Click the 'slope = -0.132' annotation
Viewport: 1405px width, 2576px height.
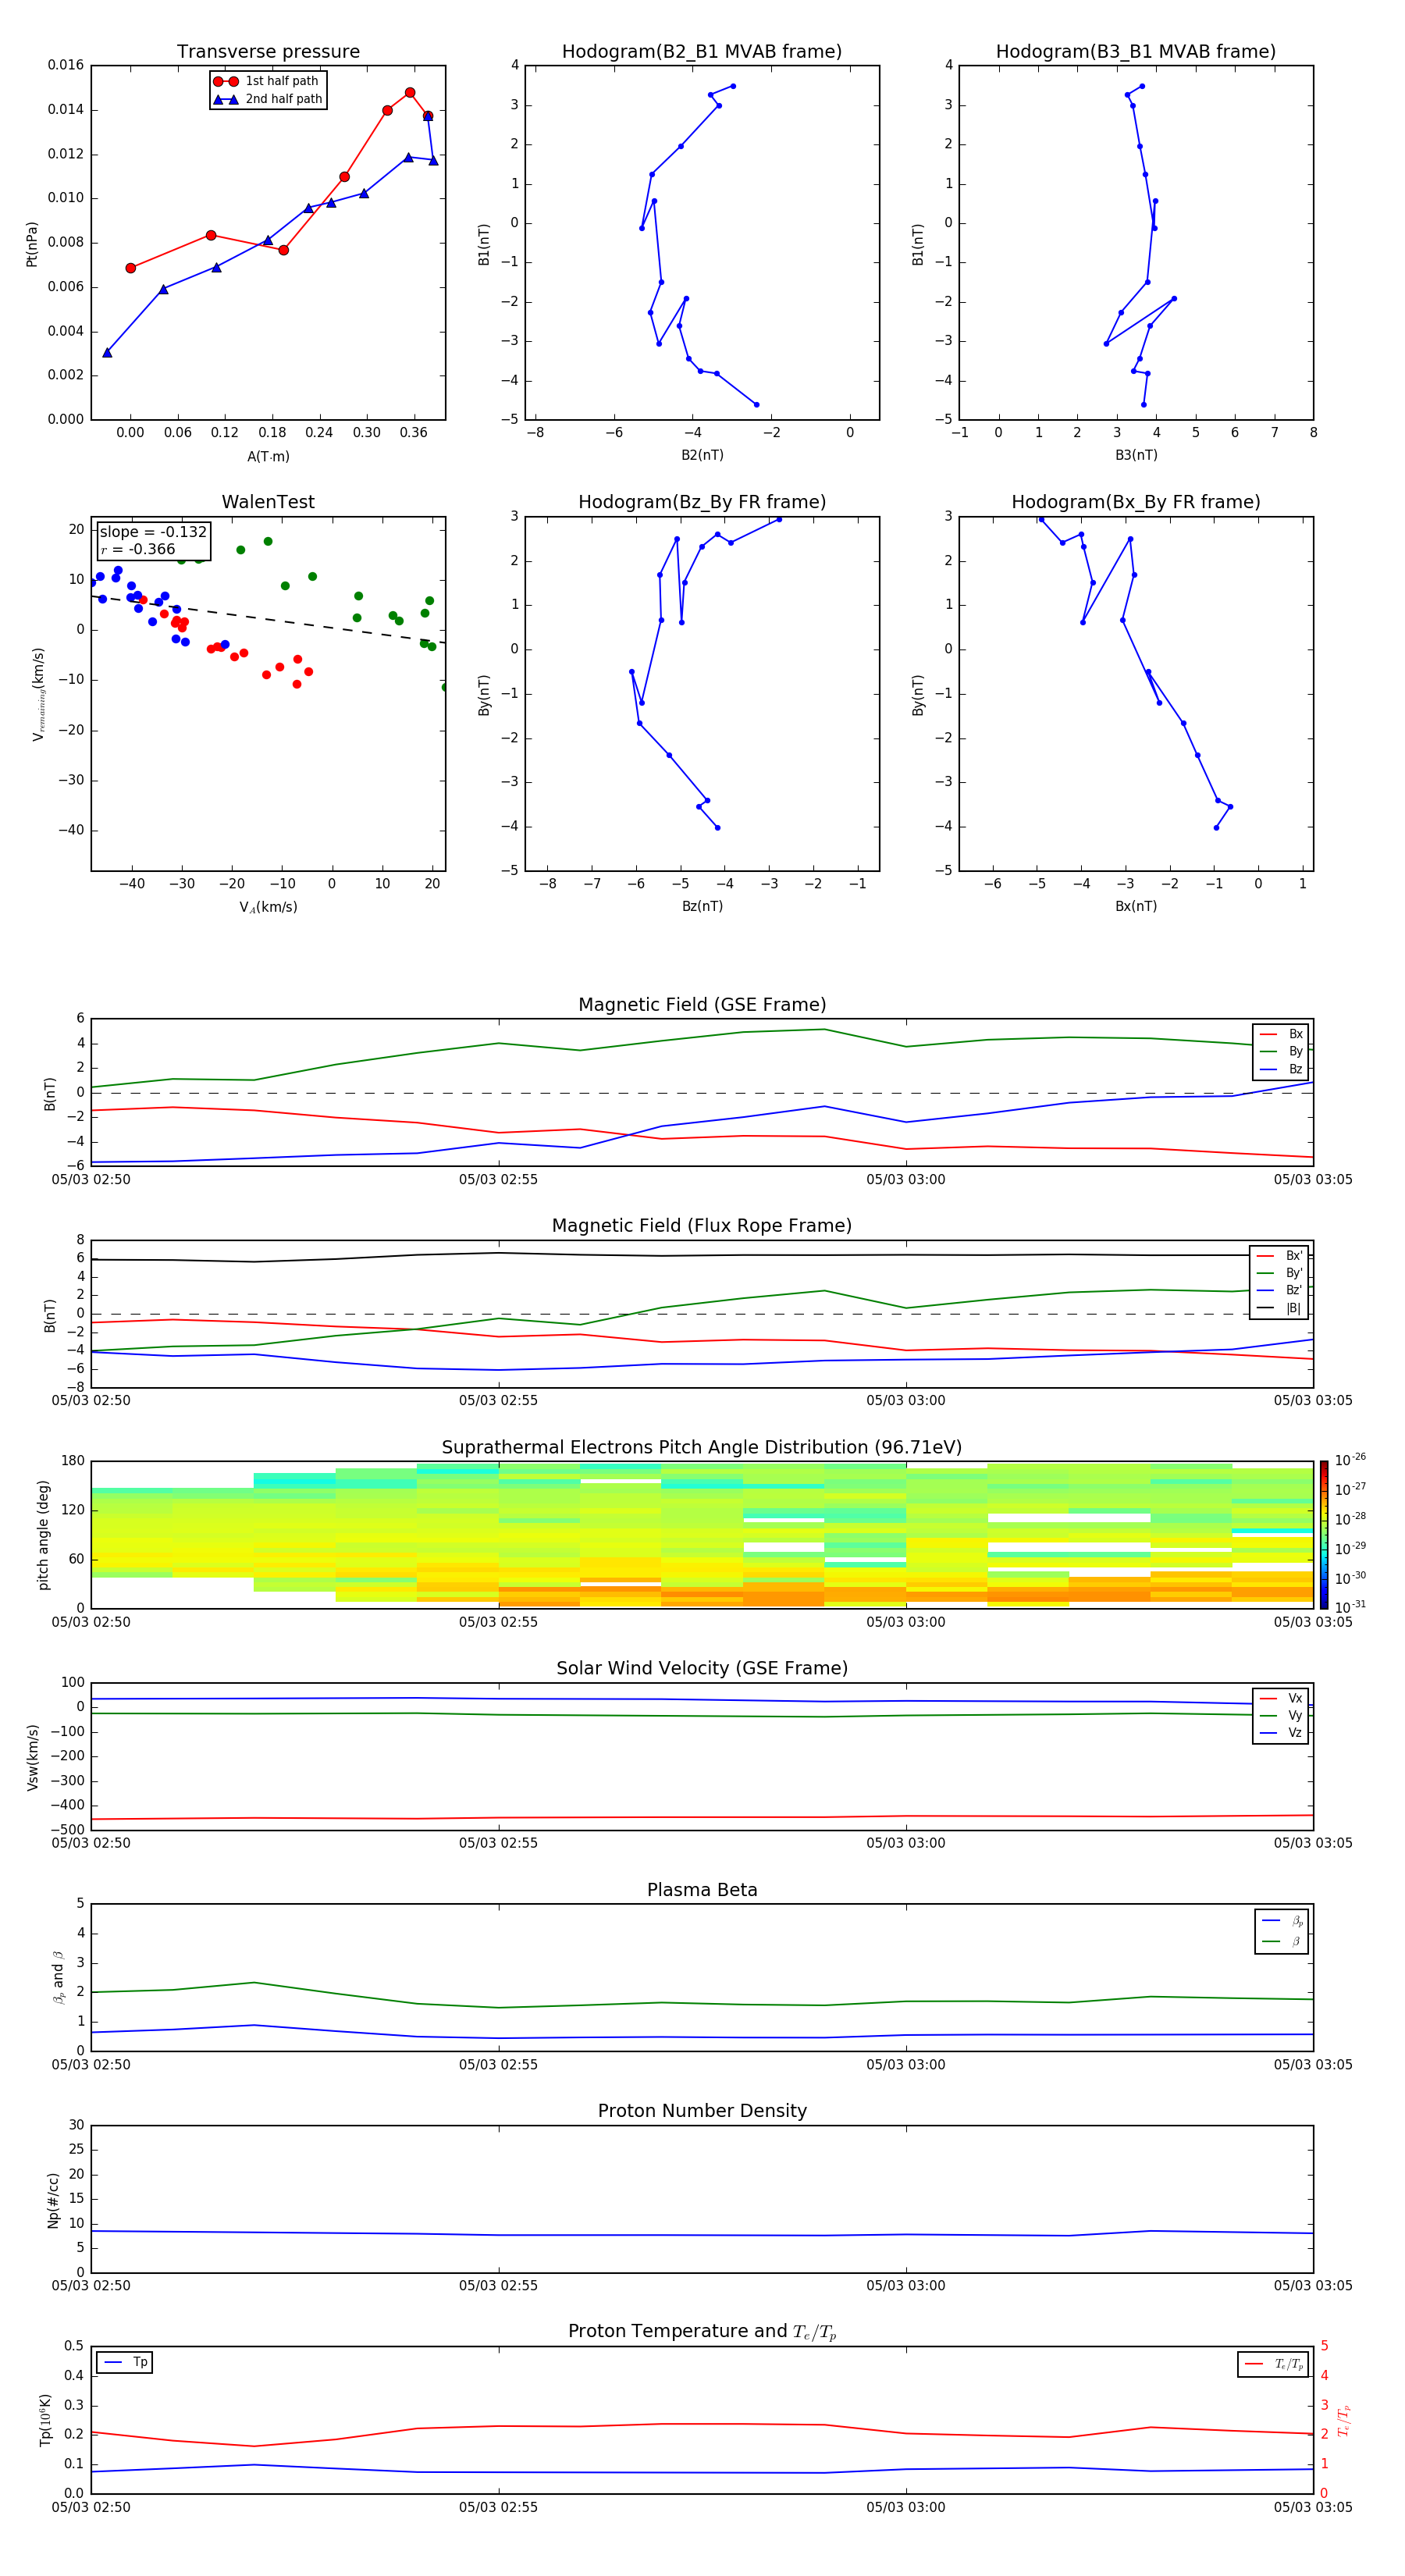point(153,532)
